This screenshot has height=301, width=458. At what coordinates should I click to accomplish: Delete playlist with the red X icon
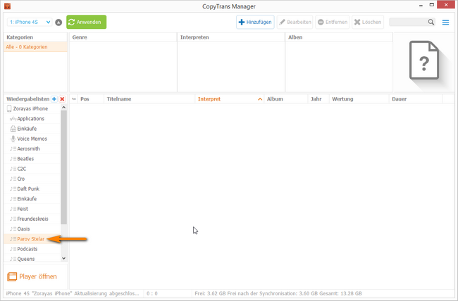(x=62, y=99)
